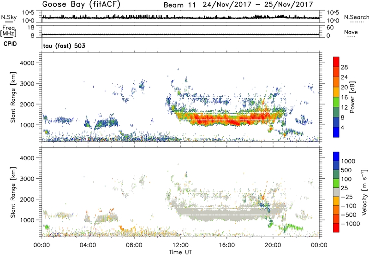Click the "-25" velocity colorbar value

coord(347,197)
